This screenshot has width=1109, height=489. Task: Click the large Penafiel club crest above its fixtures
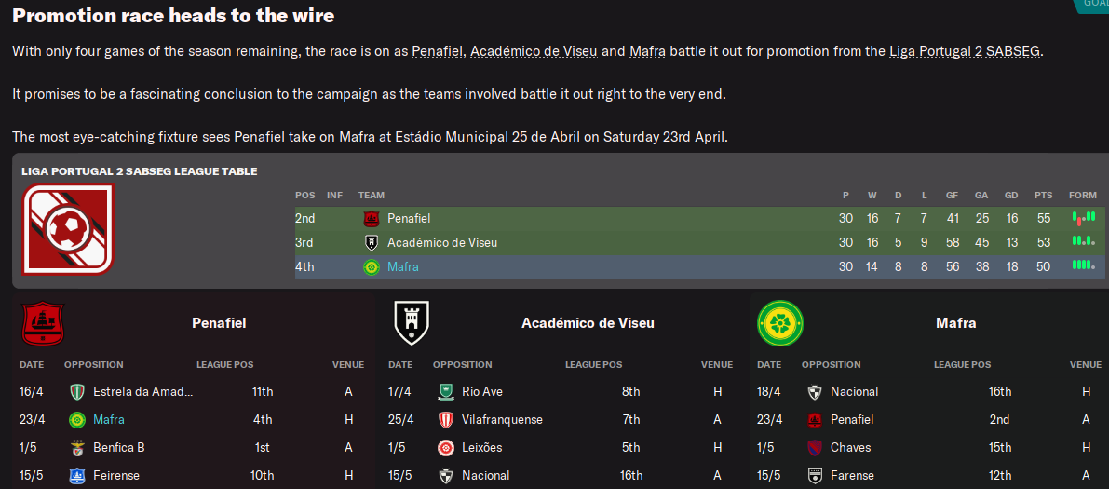[42, 323]
